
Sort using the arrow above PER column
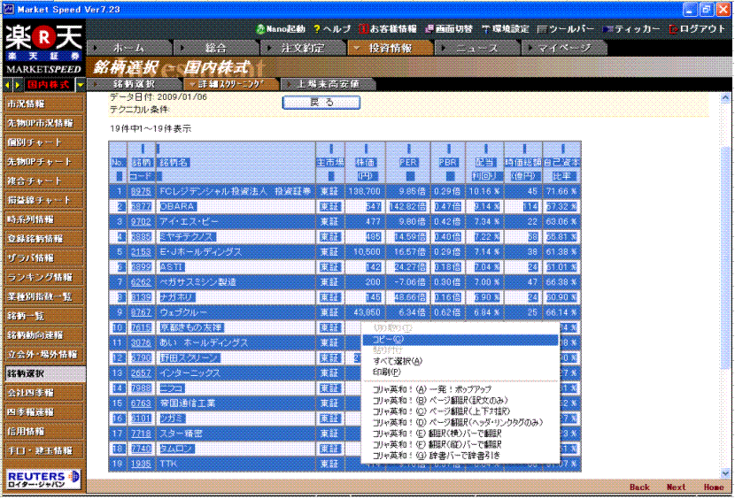[x=409, y=149]
